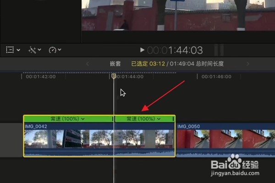Click the viewer video preview
275x183 pixels.
pos(178,15)
